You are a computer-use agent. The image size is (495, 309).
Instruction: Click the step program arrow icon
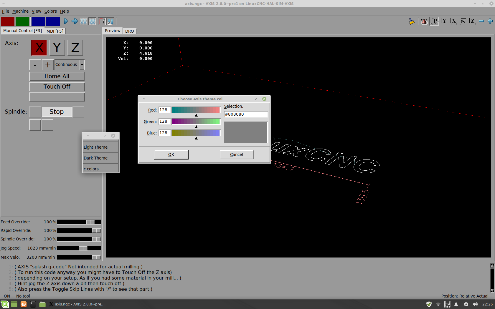click(x=75, y=21)
